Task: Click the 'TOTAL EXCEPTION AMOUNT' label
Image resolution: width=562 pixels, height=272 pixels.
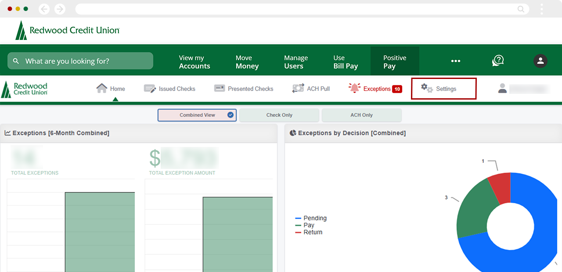Action: click(182, 173)
